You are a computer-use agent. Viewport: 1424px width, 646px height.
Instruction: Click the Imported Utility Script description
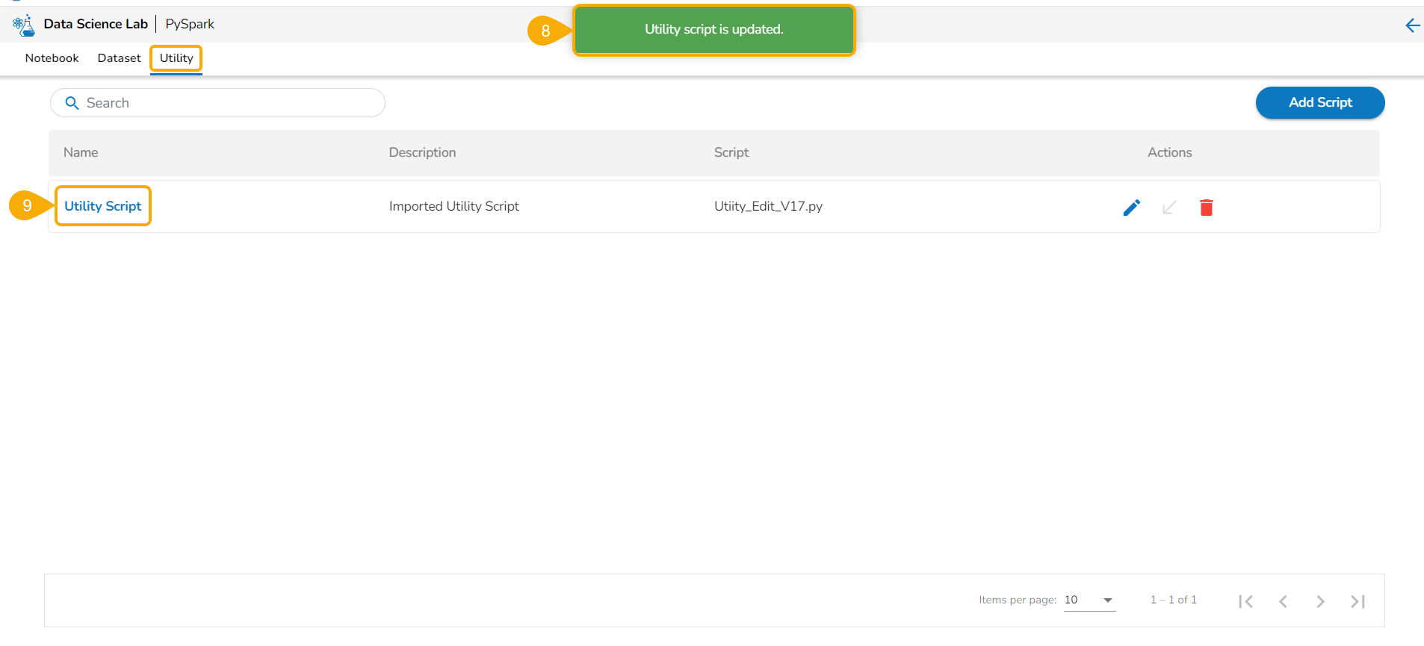pos(454,206)
